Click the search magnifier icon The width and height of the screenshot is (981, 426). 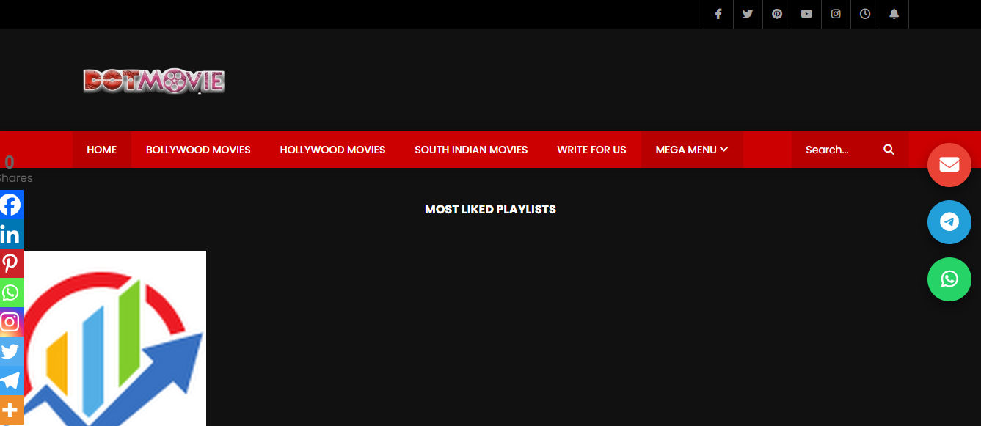pyautogui.click(x=889, y=150)
